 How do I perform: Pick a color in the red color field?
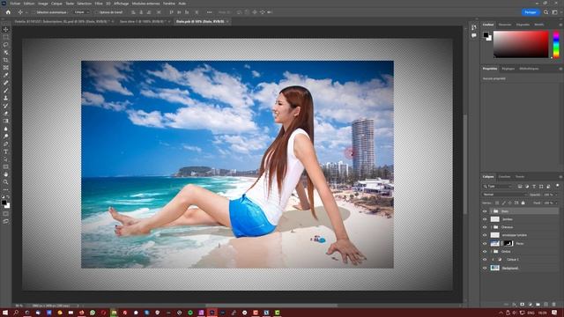(x=521, y=44)
